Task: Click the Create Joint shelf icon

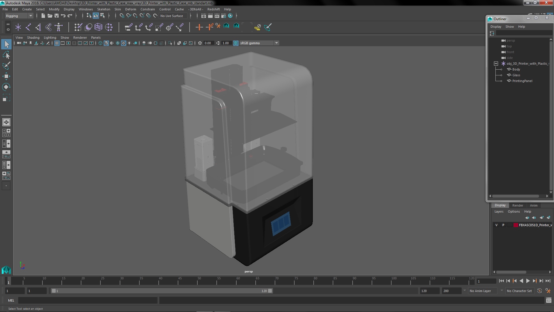Action: tap(28, 27)
